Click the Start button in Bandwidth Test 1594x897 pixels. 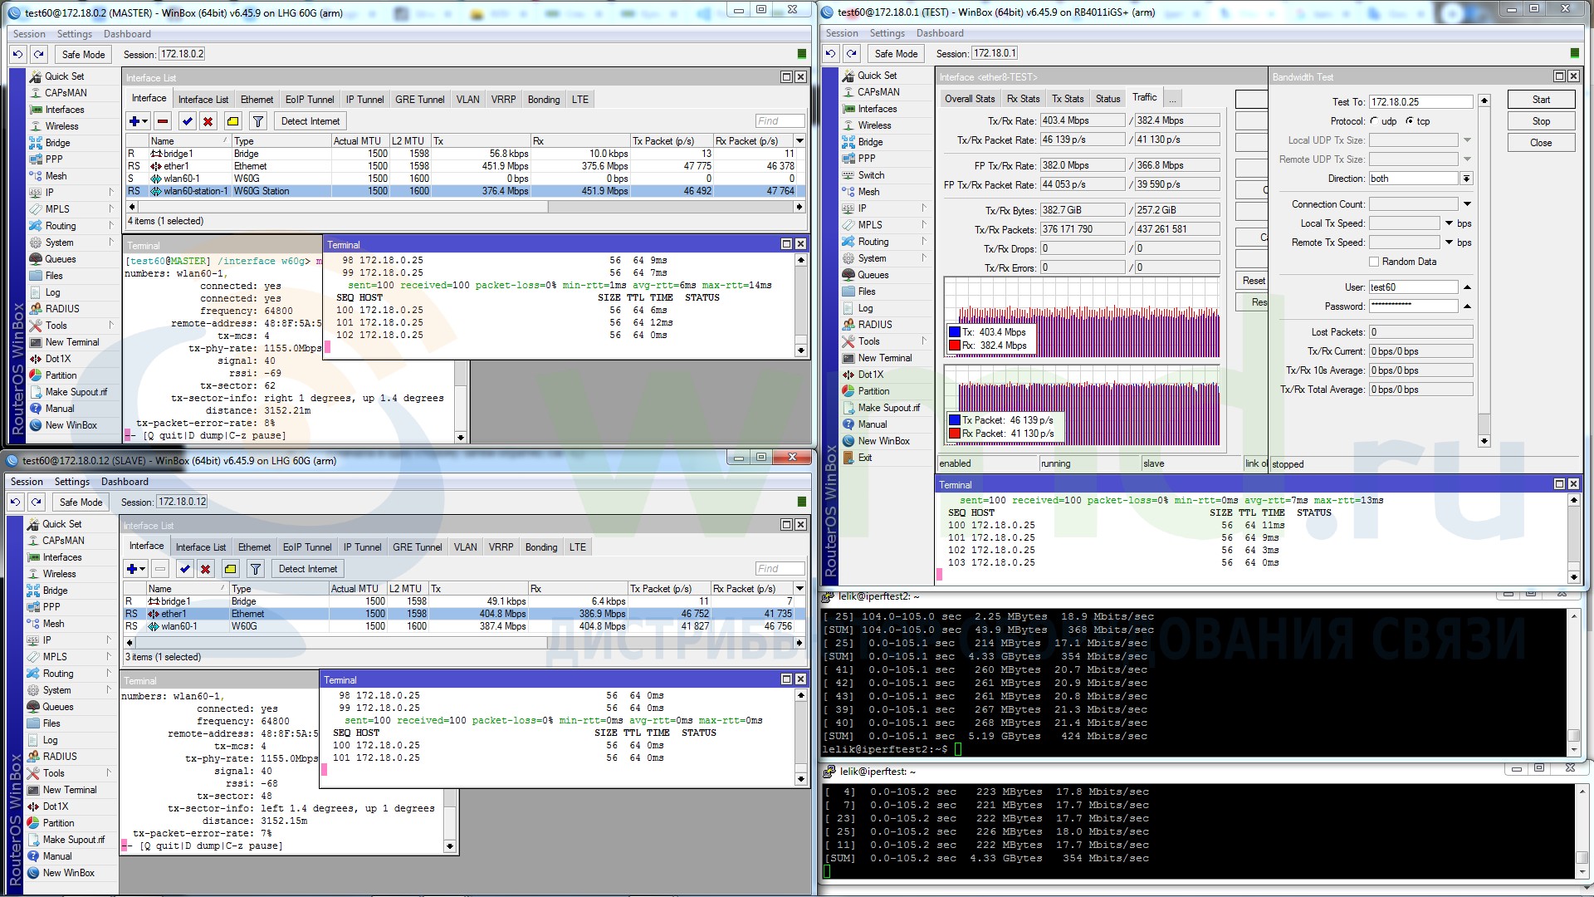(x=1541, y=100)
